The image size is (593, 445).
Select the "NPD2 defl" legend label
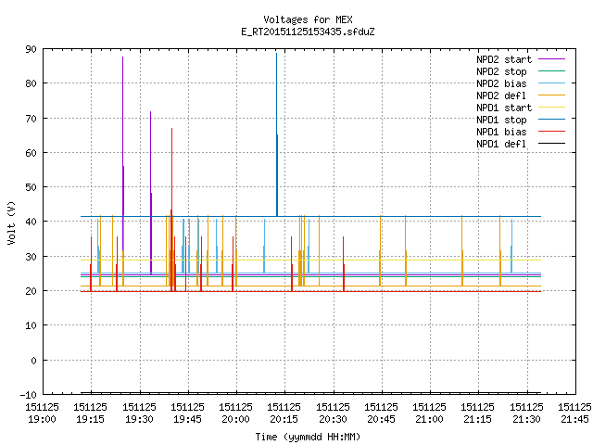point(501,95)
